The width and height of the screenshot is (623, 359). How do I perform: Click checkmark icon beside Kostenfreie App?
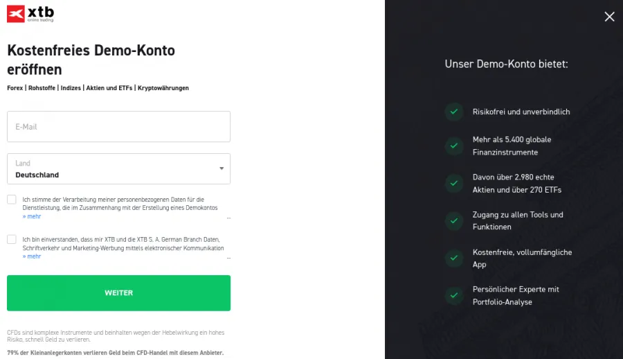point(454,259)
